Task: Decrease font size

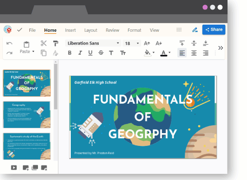Action: pyautogui.click(x=159, y=43)
